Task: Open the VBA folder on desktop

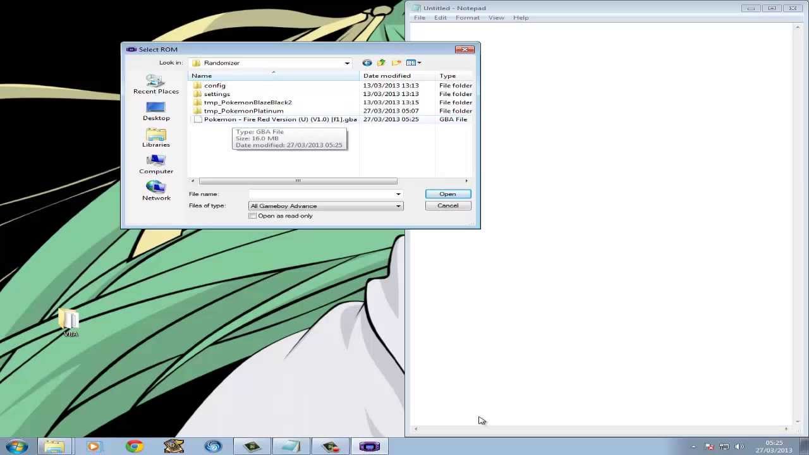Action: pyautogui.click(x=70, y=323)
